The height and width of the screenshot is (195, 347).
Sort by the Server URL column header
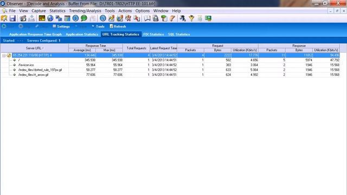tap(34, 48)
